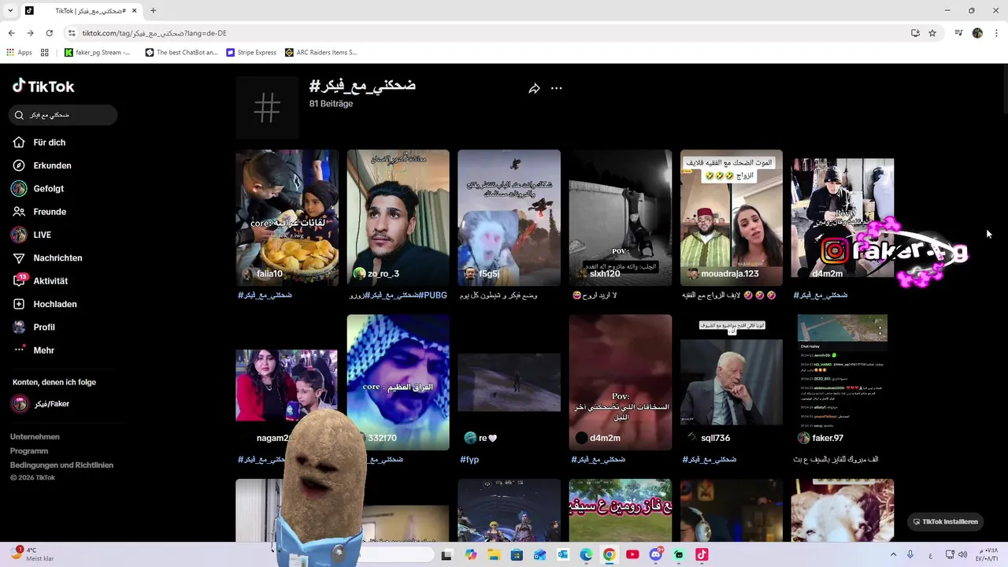Open Chrome side panel icon
This screenshot has width=1008, height=567.
tap(958, 33)
